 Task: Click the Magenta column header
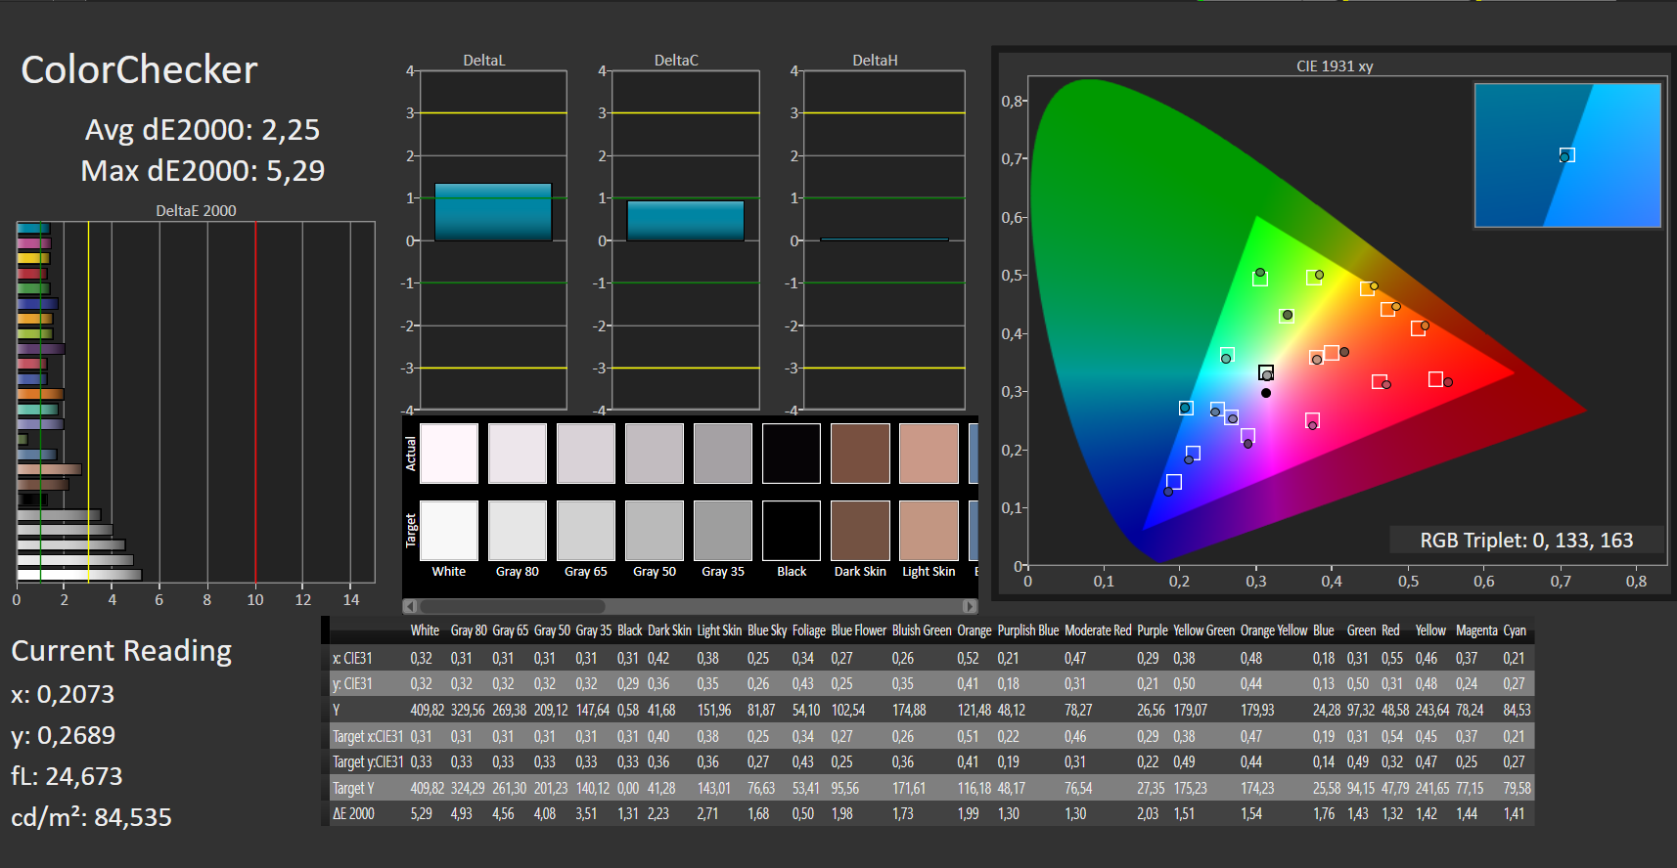[x=1476, y=630]
